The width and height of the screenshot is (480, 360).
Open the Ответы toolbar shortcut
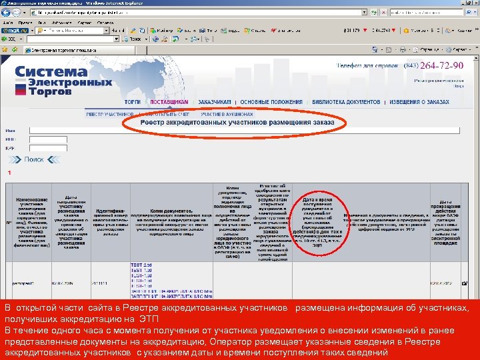point(255,31)
